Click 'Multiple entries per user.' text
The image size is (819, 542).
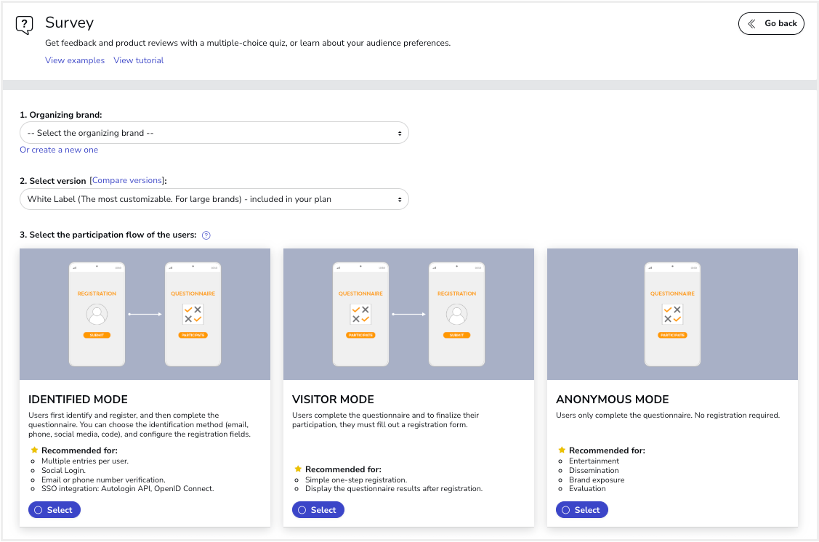click(x=84, y=461)
